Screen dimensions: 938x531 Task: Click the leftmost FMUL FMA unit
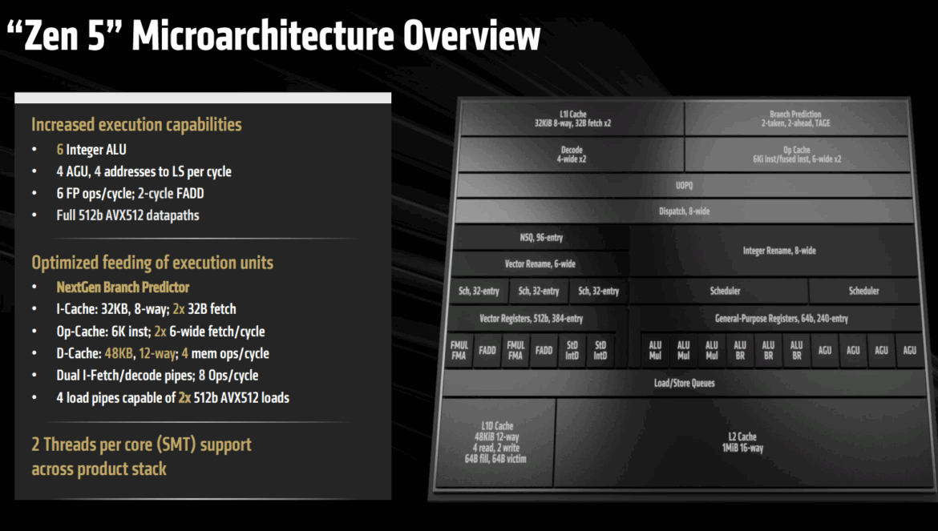click(x=459, y=350)
